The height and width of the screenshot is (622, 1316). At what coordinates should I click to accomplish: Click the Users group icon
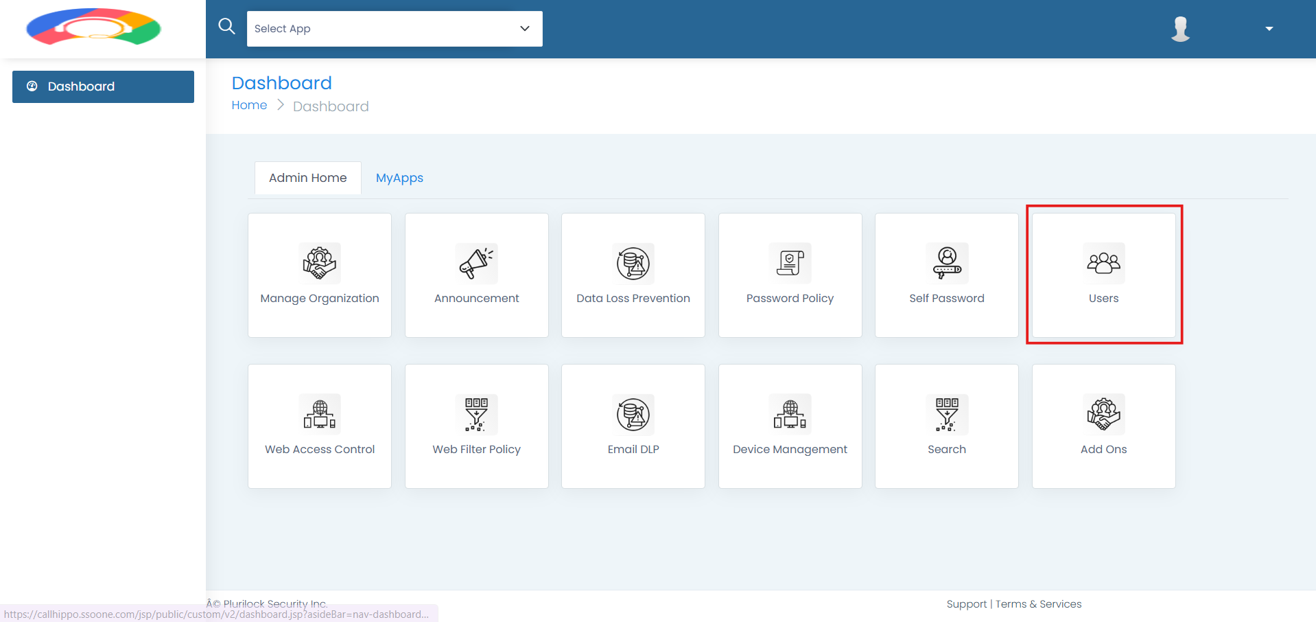coord(1104,263)
